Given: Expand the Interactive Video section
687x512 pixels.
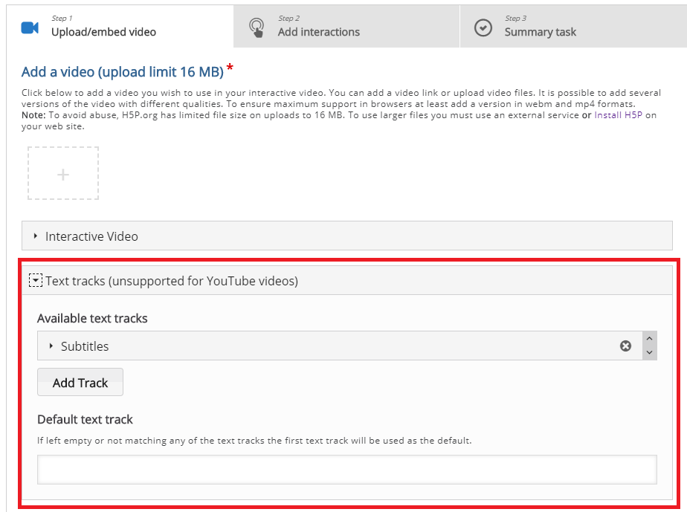Looking at the screenshot, I should [36, 236].
